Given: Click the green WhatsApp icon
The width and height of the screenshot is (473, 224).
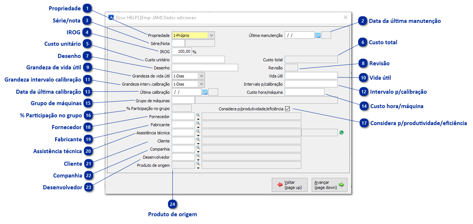Looking at the screenshot, I should coord(342,132).
